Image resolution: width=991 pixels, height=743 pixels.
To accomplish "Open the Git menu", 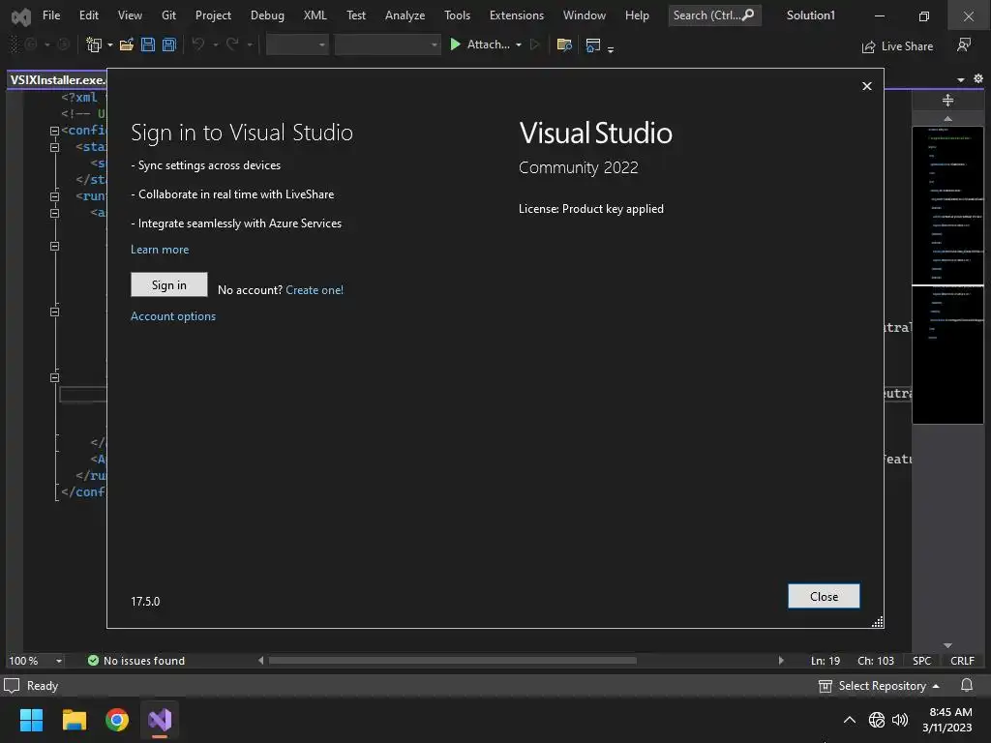I will 168,15.
